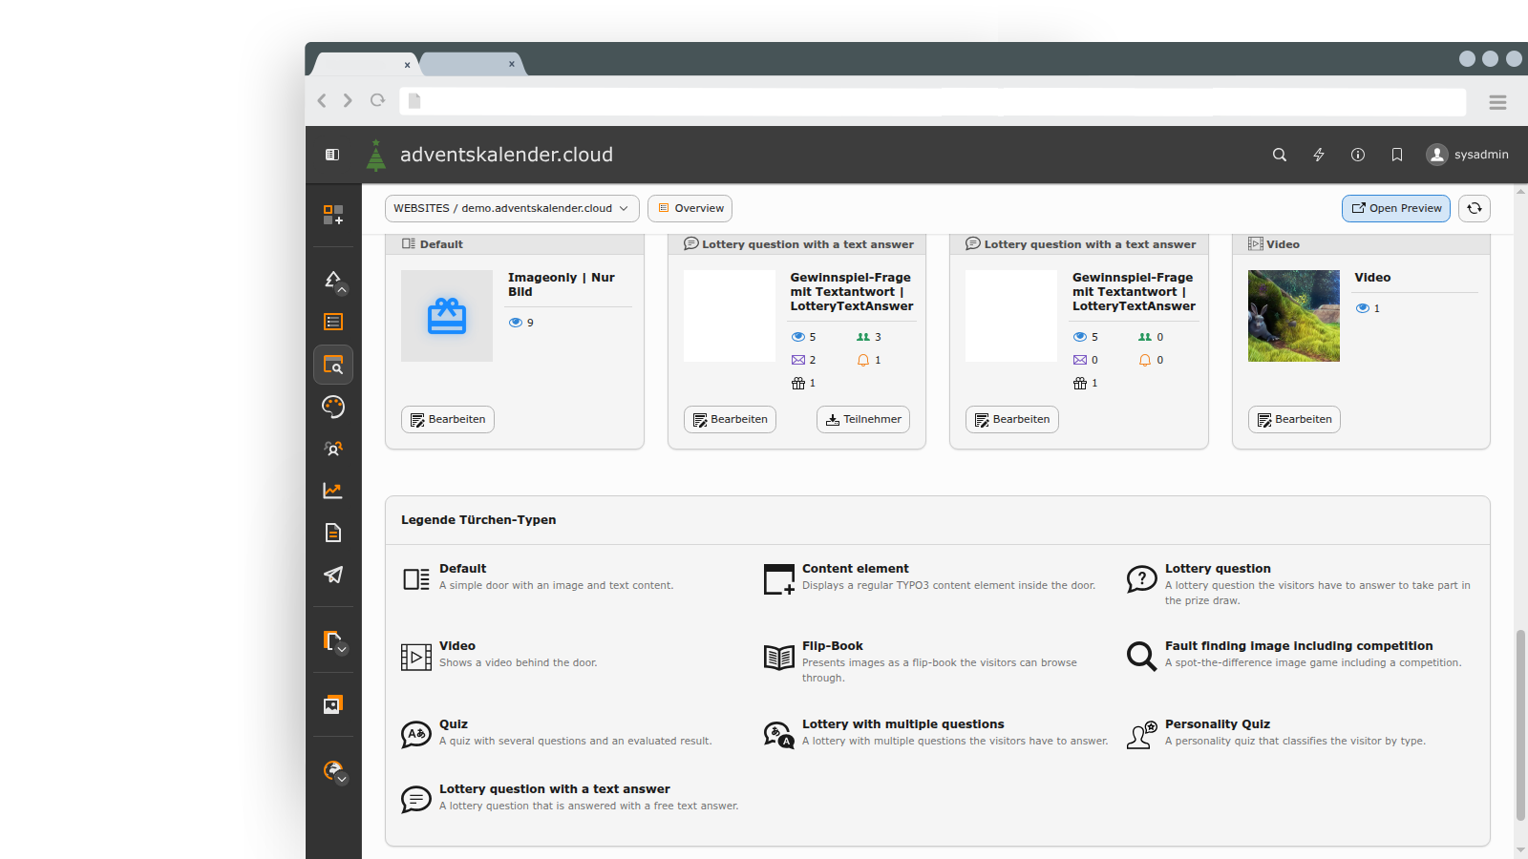1528x859 pixels.
Task: Click the Personality Quiz legend icon
Action: [1141, 735]
